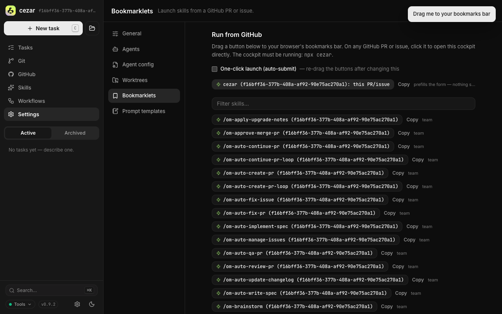Switch to the Active tasks tab

click(x=28, y=133)
